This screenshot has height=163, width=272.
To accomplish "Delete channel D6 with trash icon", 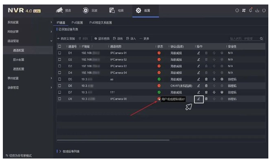I will 206,86.
